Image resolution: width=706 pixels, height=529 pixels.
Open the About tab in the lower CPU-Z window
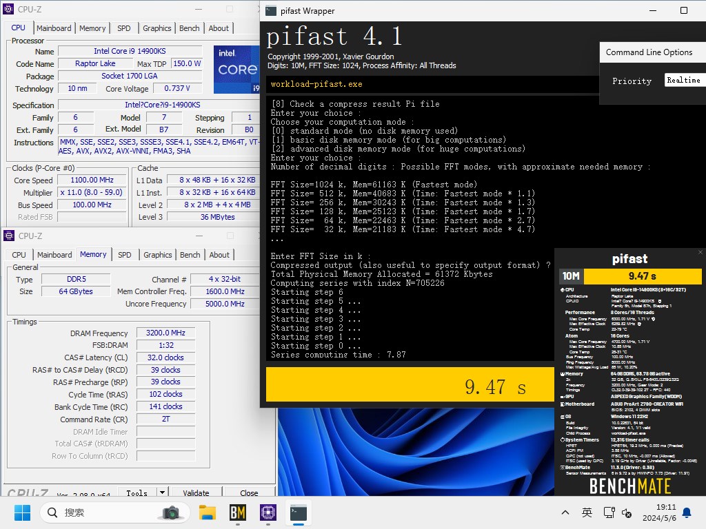point(219,255)
